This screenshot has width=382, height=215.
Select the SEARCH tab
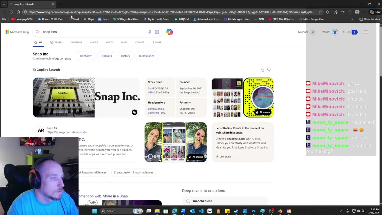tap(57, 42)
